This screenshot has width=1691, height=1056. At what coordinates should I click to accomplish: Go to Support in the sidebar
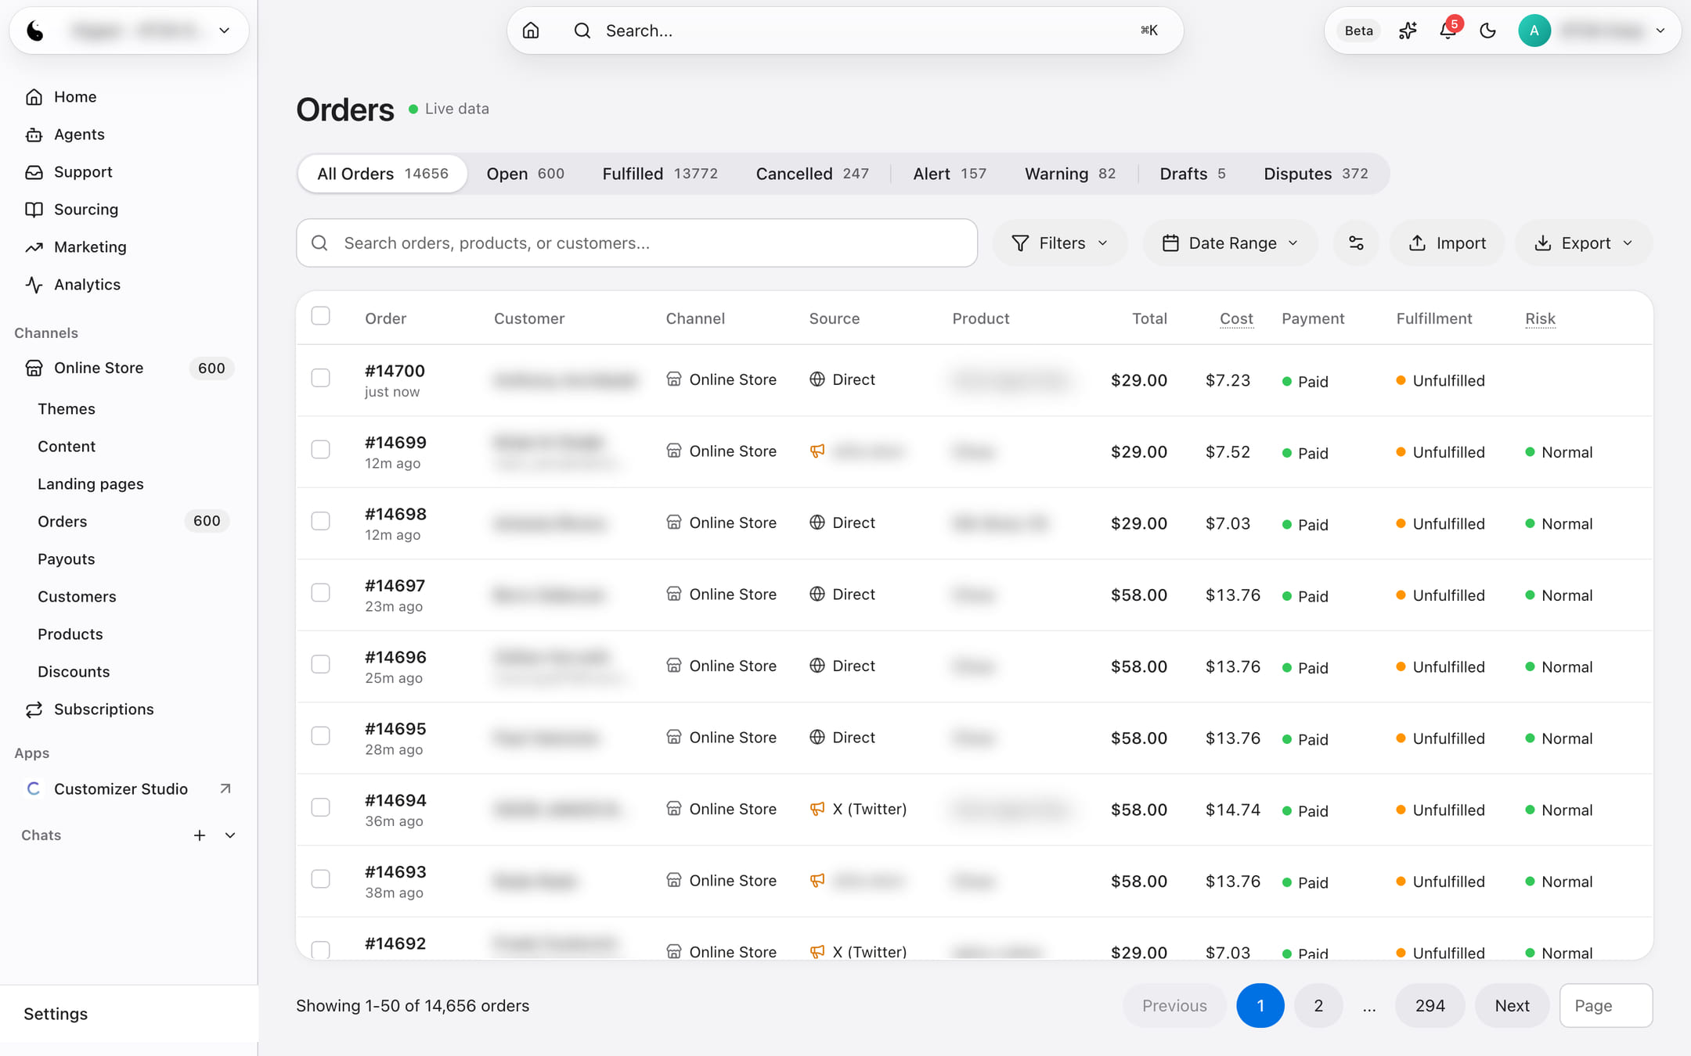coord(83,172)
